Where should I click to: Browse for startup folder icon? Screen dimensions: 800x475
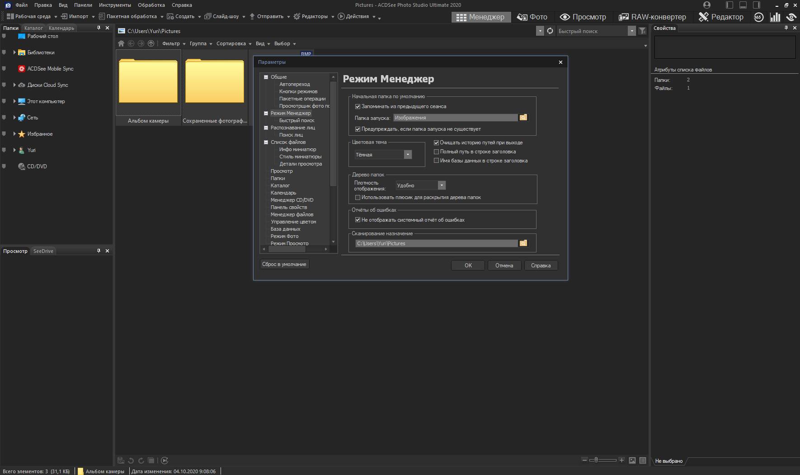tap(523, 118)
